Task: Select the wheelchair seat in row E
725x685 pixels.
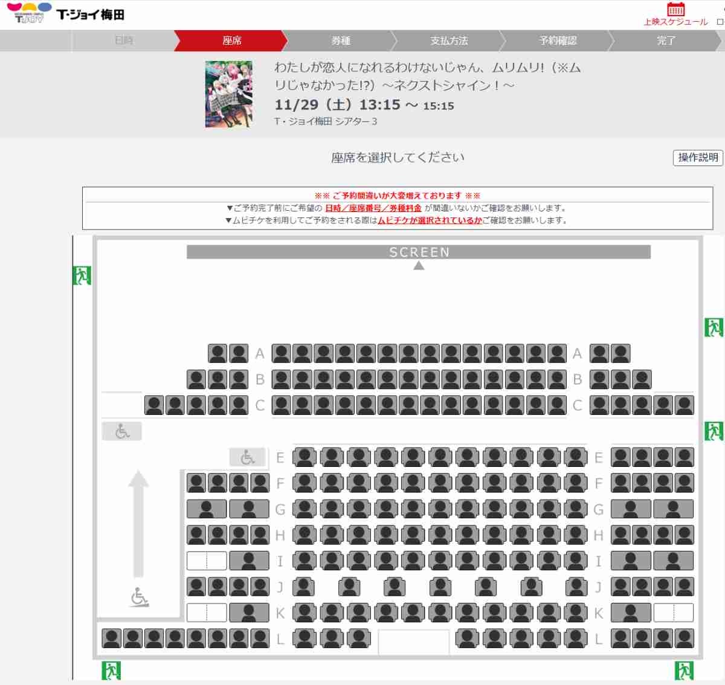Action: pyautogui.click(x=247, y=457)
